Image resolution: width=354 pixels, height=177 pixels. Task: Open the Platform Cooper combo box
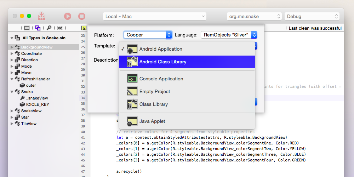pyautogui.click(x=148, y=35)
